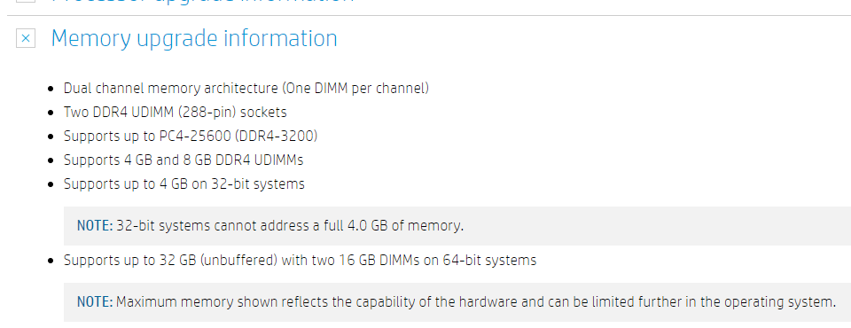Select the Supports up to PC4-25600 line

(191, 137)
